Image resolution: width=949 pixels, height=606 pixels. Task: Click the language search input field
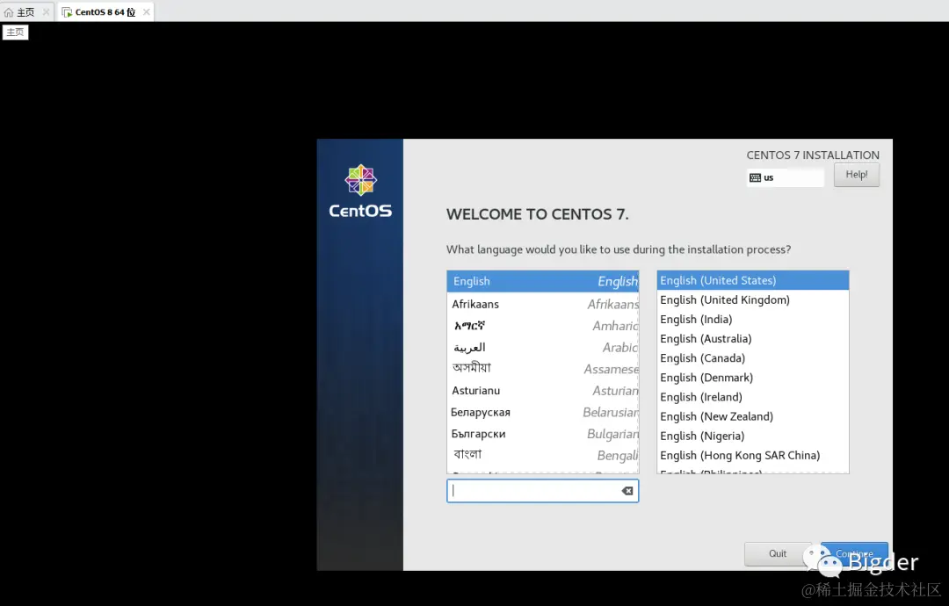542,490
